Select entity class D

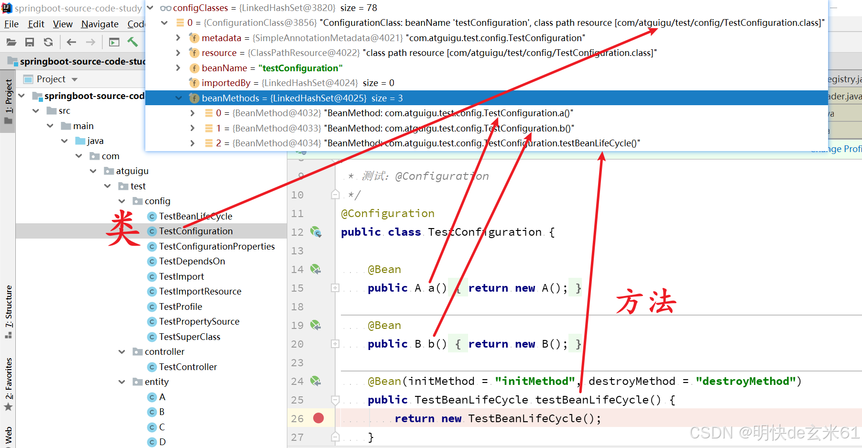tap(162, 442)
